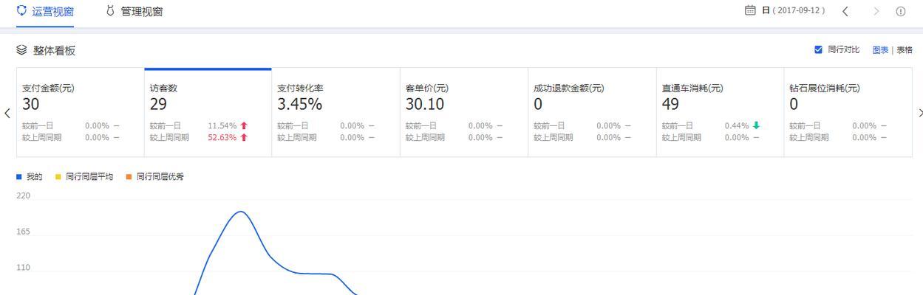923x295 pixels.
Task: Toggle the 同行对比 checkbox
Action: coord(818,49)
